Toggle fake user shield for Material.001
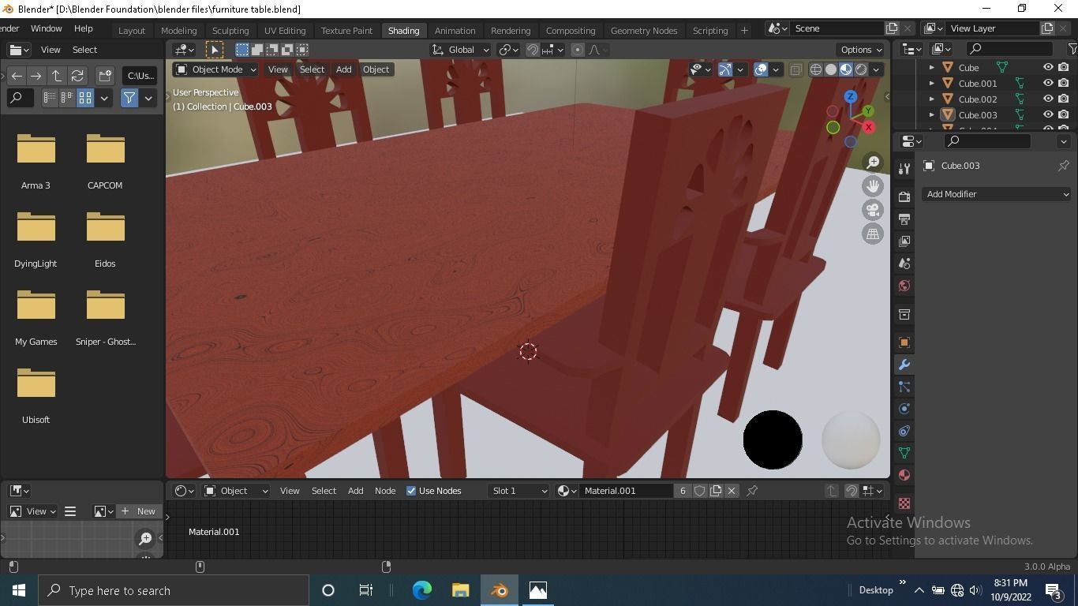The image size is (1078, 606). 700,491
